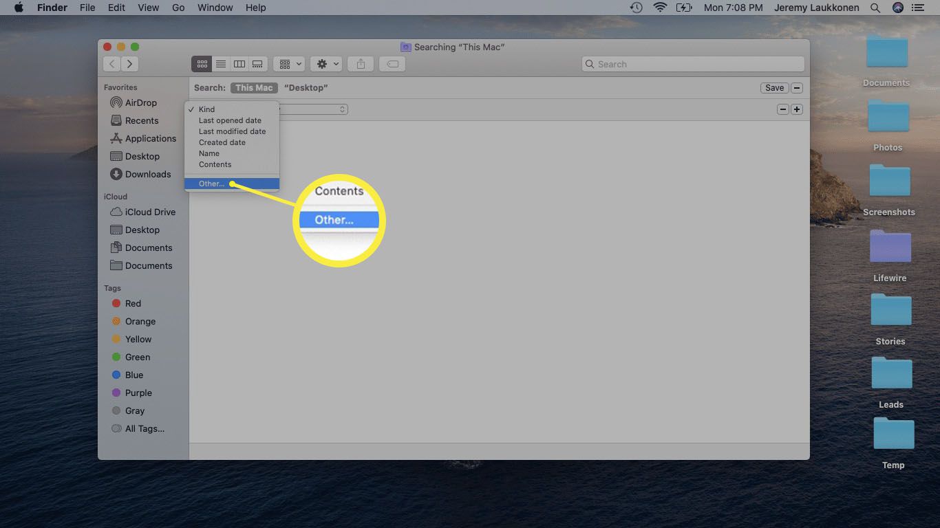
Task: Toggle search scope to "Desktop"
Action: (x=306, y=88)
